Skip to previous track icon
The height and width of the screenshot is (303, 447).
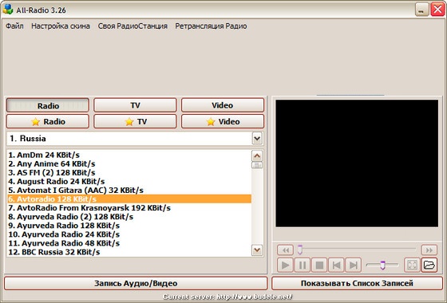336,265
